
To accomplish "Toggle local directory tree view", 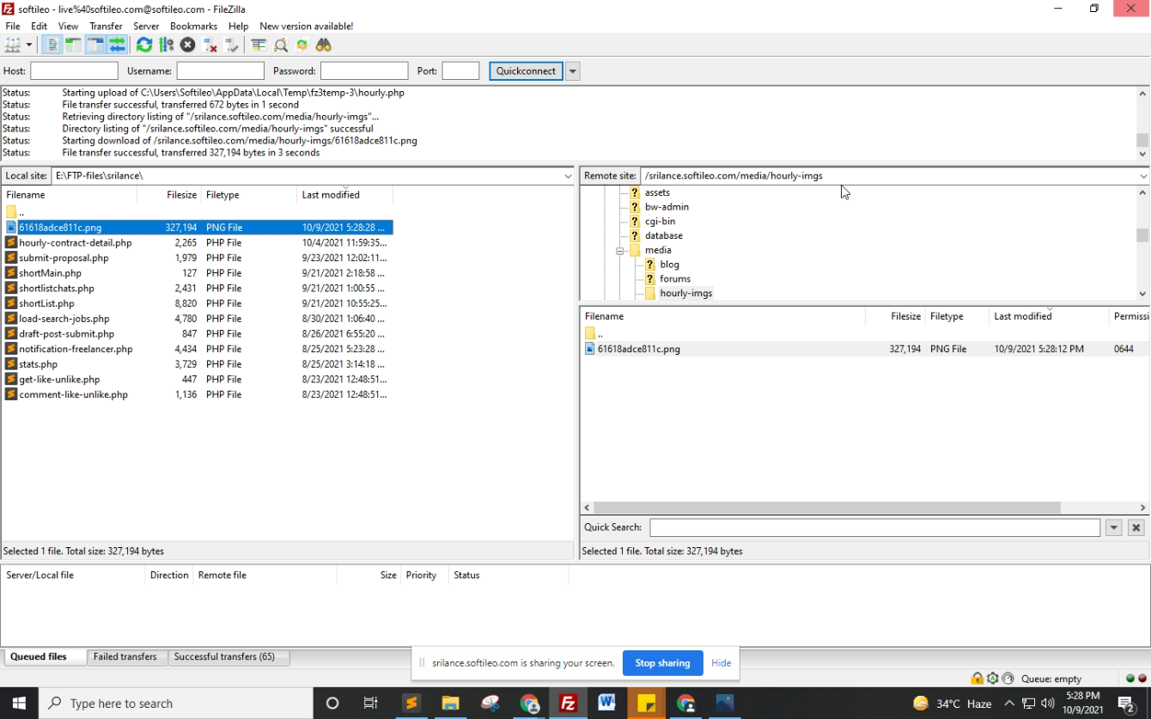I will click(x=73, y=45).
